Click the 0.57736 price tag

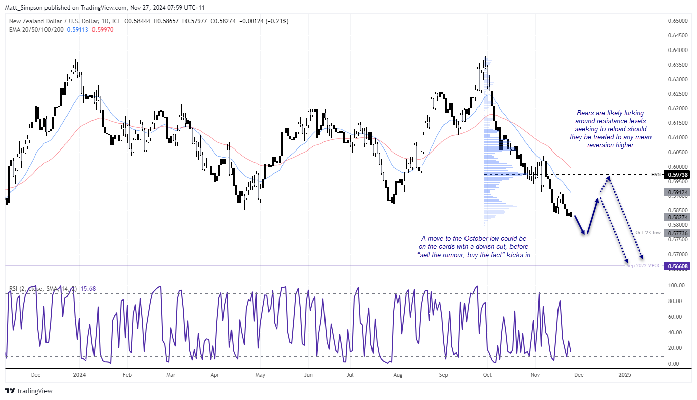click(677, 233)
